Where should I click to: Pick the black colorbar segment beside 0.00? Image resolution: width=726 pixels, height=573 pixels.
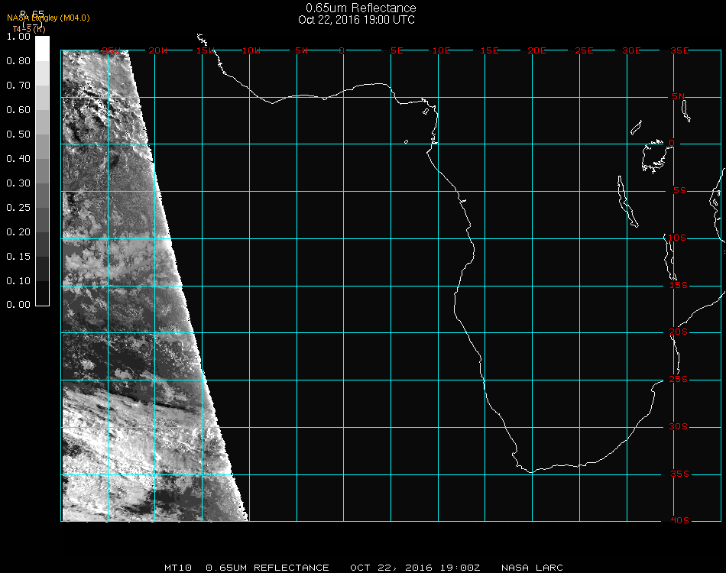click(x=42, y=293)
